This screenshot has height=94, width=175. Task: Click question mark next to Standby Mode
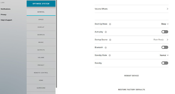pos(110,55)
